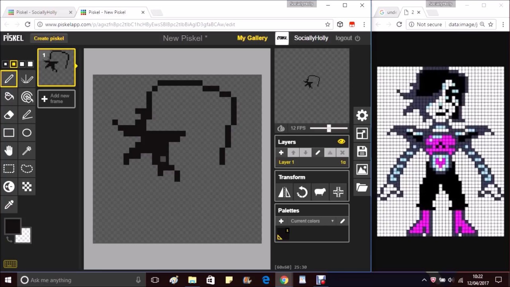Screen dimensions: 510x287
Task: Open Piskel settings gear
Action: coord(362,116)
